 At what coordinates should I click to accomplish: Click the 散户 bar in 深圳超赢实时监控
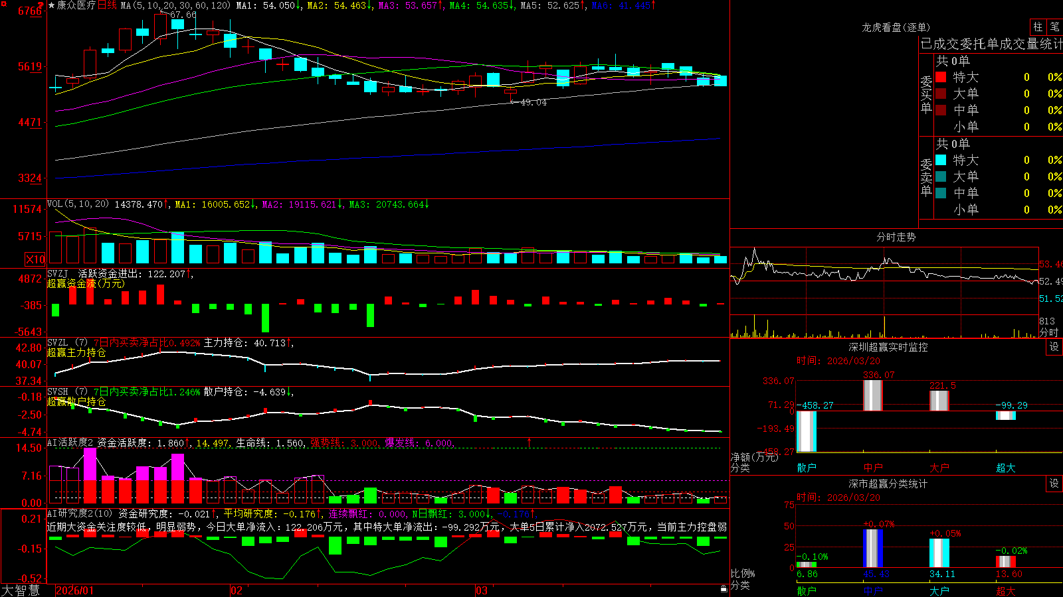coord(807,431)
